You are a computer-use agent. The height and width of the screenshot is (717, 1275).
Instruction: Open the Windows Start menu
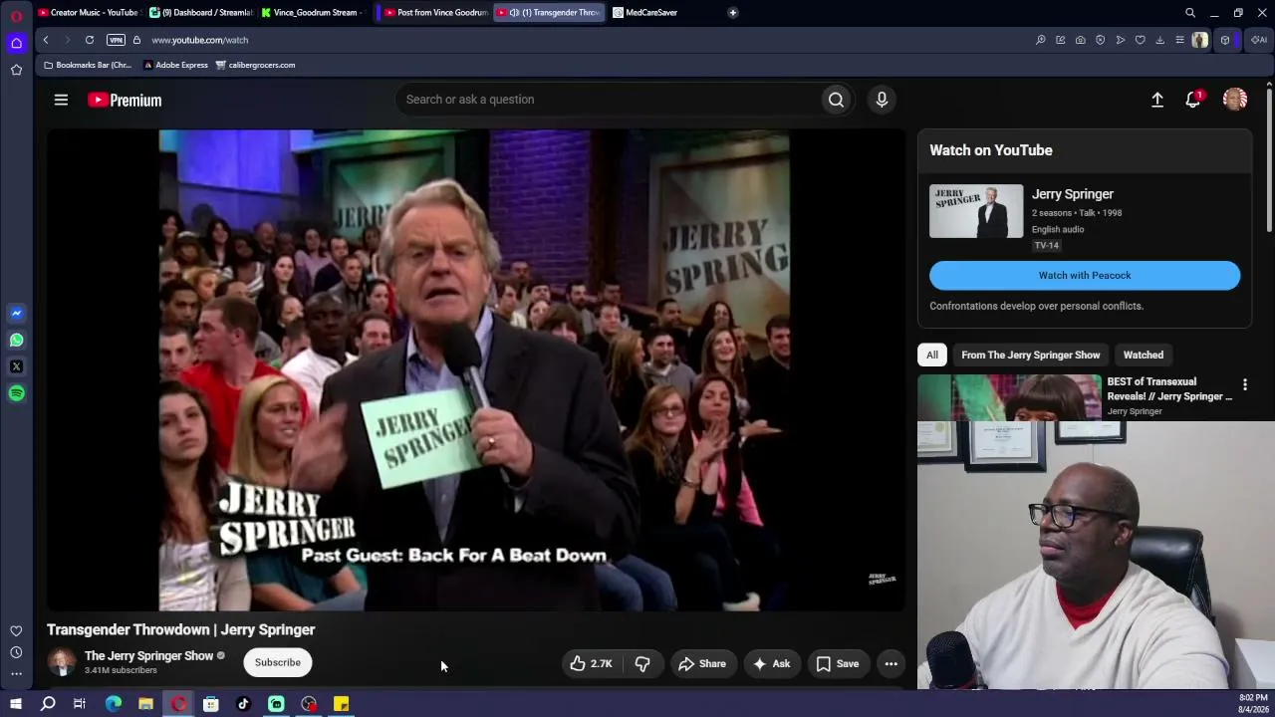(16, 704)
